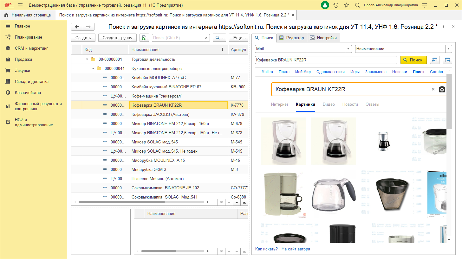Clear the list search field with X
462x259 pixels.
pos(206,38)
